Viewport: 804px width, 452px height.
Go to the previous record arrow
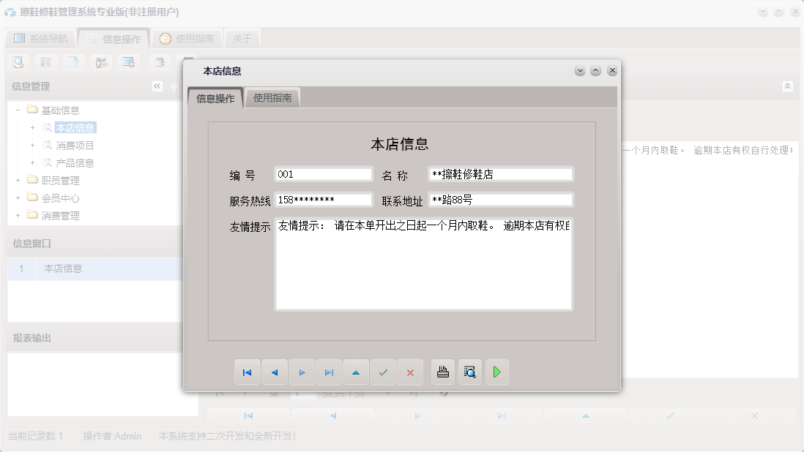click(x=275, y=372)
